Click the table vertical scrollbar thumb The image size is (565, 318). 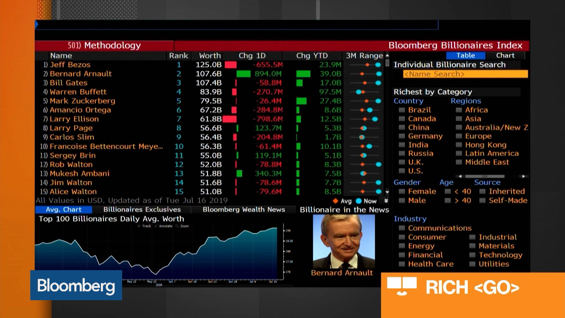387,63
